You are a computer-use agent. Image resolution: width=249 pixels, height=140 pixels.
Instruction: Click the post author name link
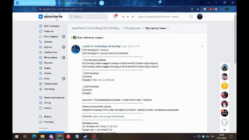[x=101, y=46]
